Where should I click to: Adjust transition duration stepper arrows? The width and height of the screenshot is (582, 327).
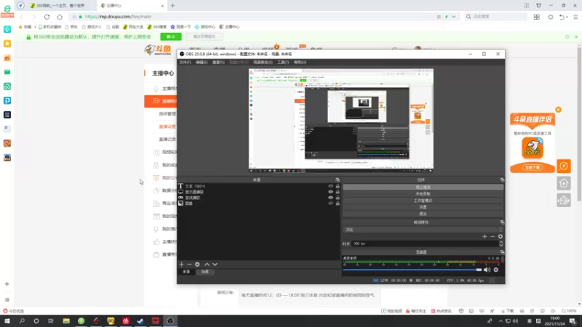pyautogui.click(x=501, y=243)
